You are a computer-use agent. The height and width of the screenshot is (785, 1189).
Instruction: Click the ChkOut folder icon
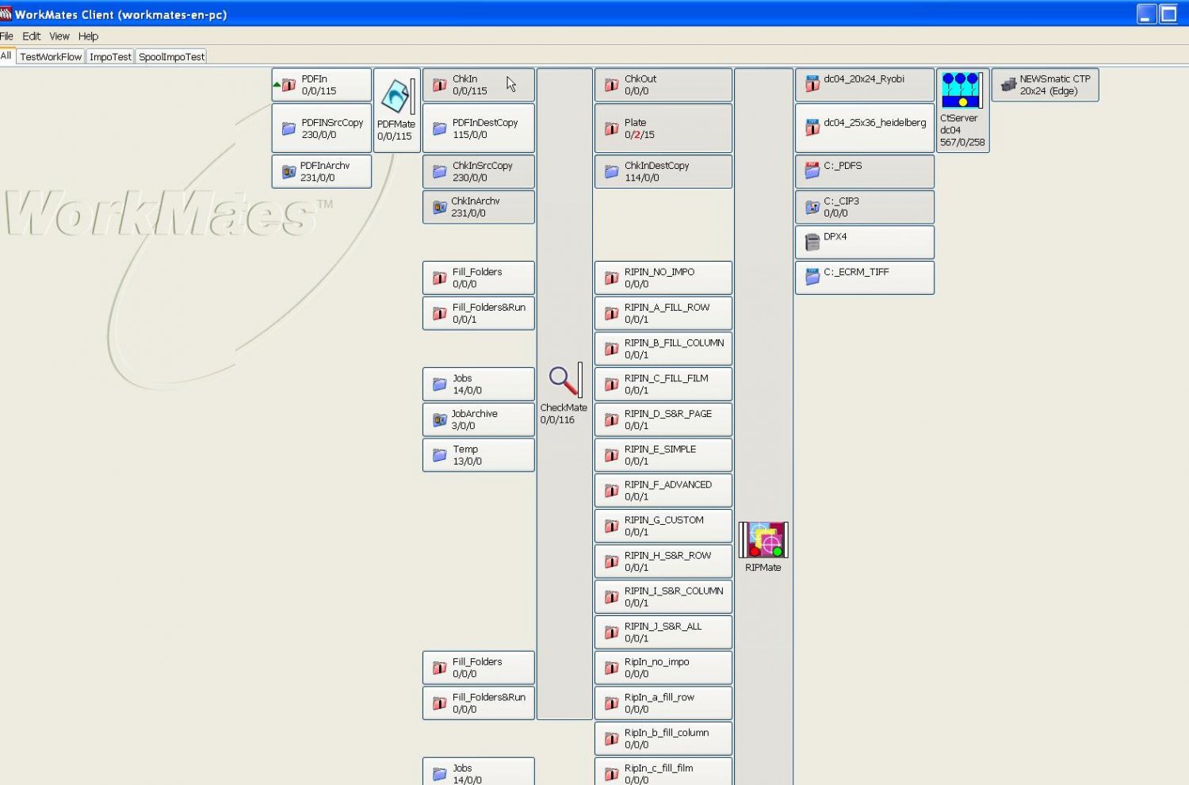point(612,85)
